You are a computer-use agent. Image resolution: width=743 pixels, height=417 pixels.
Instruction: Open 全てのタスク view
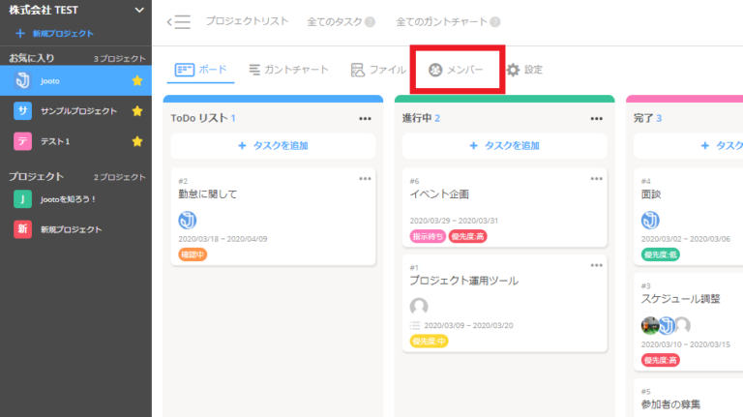[x=335, y=22]
